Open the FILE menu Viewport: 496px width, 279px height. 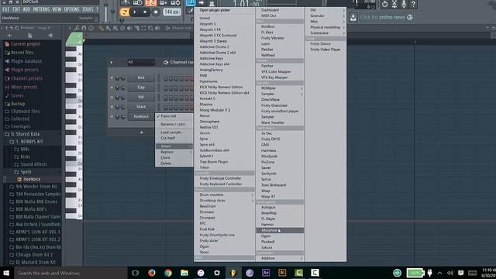(6, 9)
